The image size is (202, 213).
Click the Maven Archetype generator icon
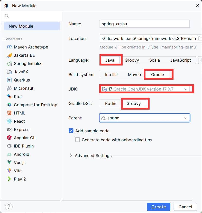pyautogui.click(x=9, y=47)
